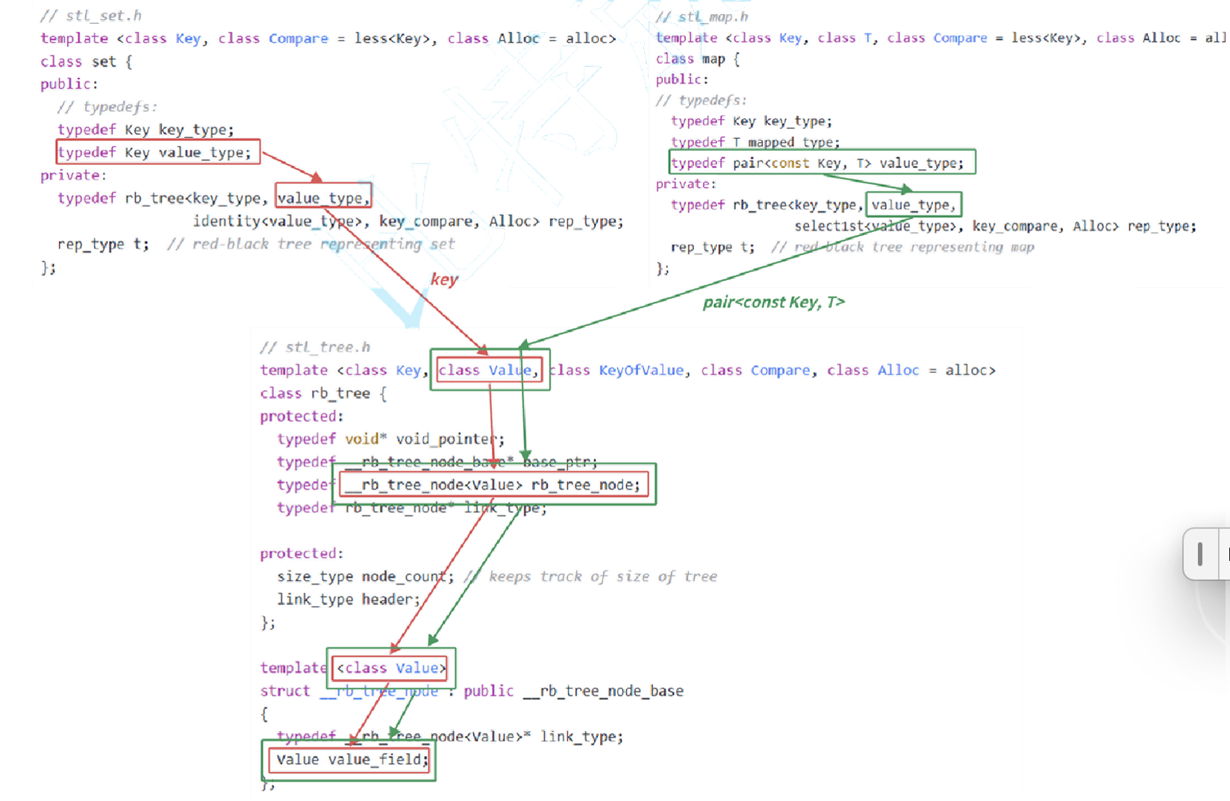Click the green 'pair<const Key, T>' label

(x=774, y=302)
